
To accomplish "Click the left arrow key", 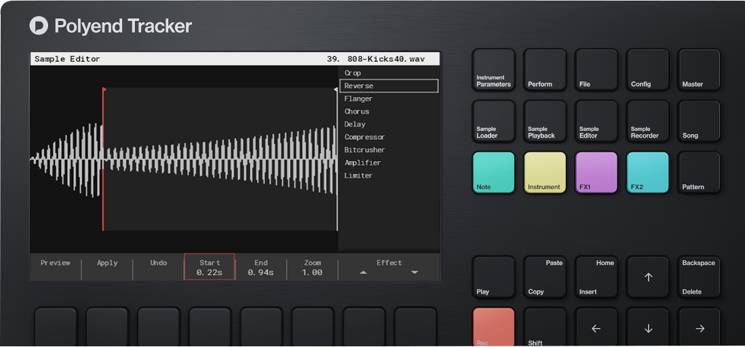I will pos(596,327).
